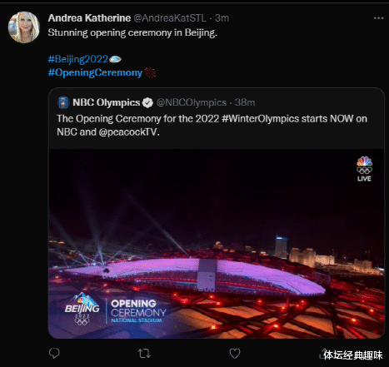389x367 pixels.
Task: Click the NBC Olympics account name
Action: [x=107, y=102]
